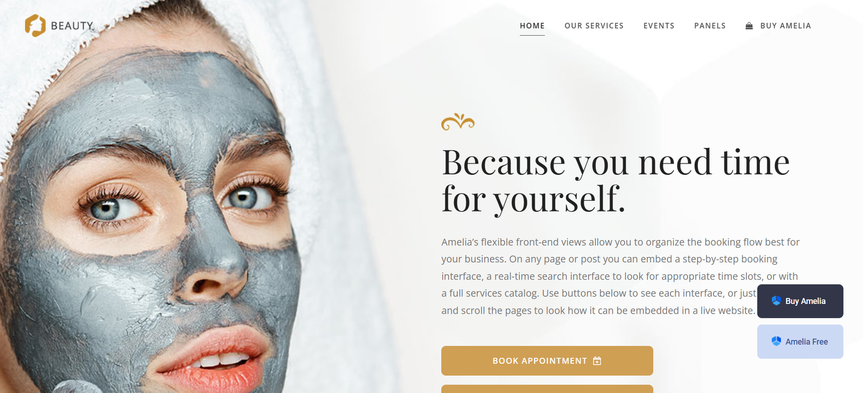Open the Our Services menu item

594,26
